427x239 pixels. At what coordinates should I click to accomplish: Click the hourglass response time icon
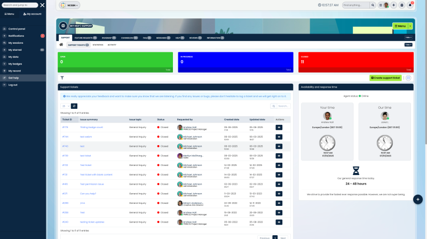pyautogui.click(x=356, y=171)
